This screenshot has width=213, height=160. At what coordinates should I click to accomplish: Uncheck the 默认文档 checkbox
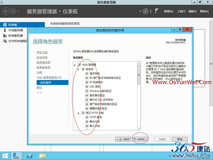tap(87, 126)
